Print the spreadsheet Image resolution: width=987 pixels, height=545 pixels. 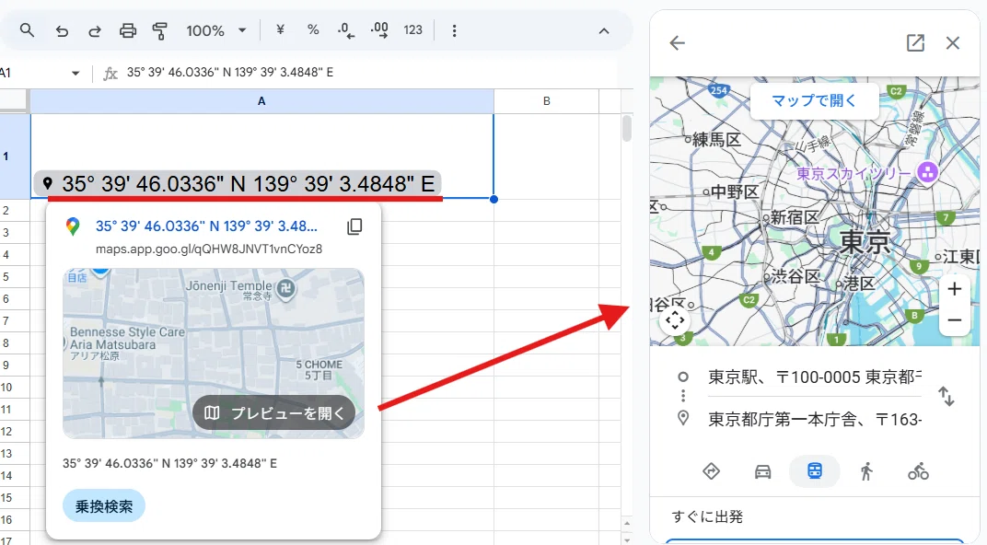[128, 30]
